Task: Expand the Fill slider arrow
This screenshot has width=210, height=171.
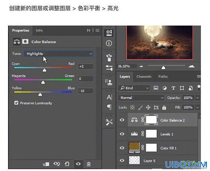Action: pos(198,107)
